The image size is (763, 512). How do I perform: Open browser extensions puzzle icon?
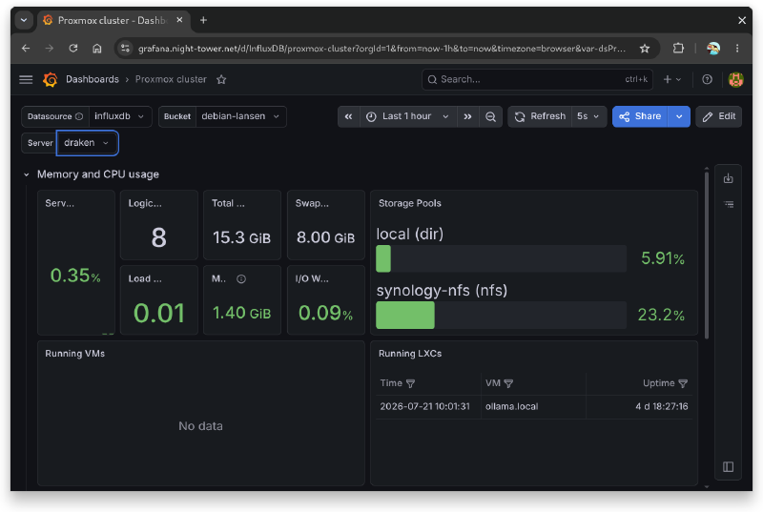click(678, 48)
